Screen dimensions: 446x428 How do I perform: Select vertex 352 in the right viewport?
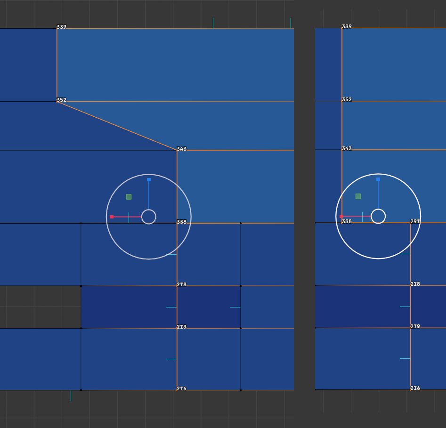click(x=342, y=101)
